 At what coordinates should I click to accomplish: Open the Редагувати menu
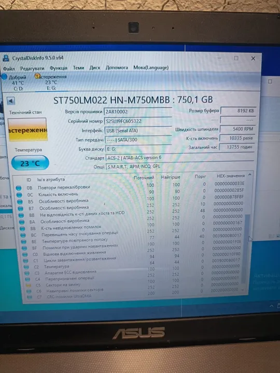[x=32, y=68]
